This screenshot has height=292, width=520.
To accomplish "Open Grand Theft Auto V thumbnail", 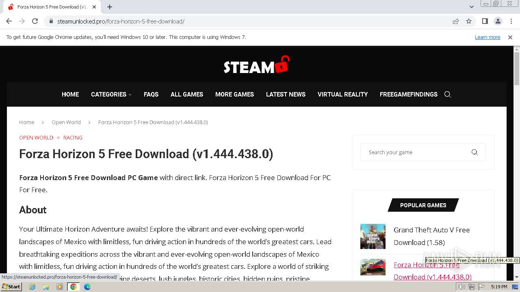I will [x=373, y=236].
